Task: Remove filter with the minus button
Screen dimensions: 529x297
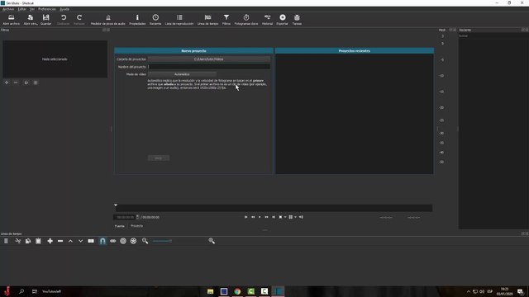Action: (x=16, y=82)
